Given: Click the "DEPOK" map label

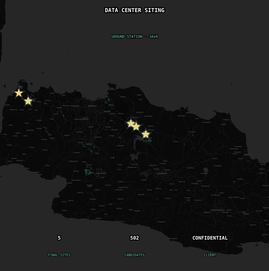Looking at the screenshot, I should (x=91, y=127).
